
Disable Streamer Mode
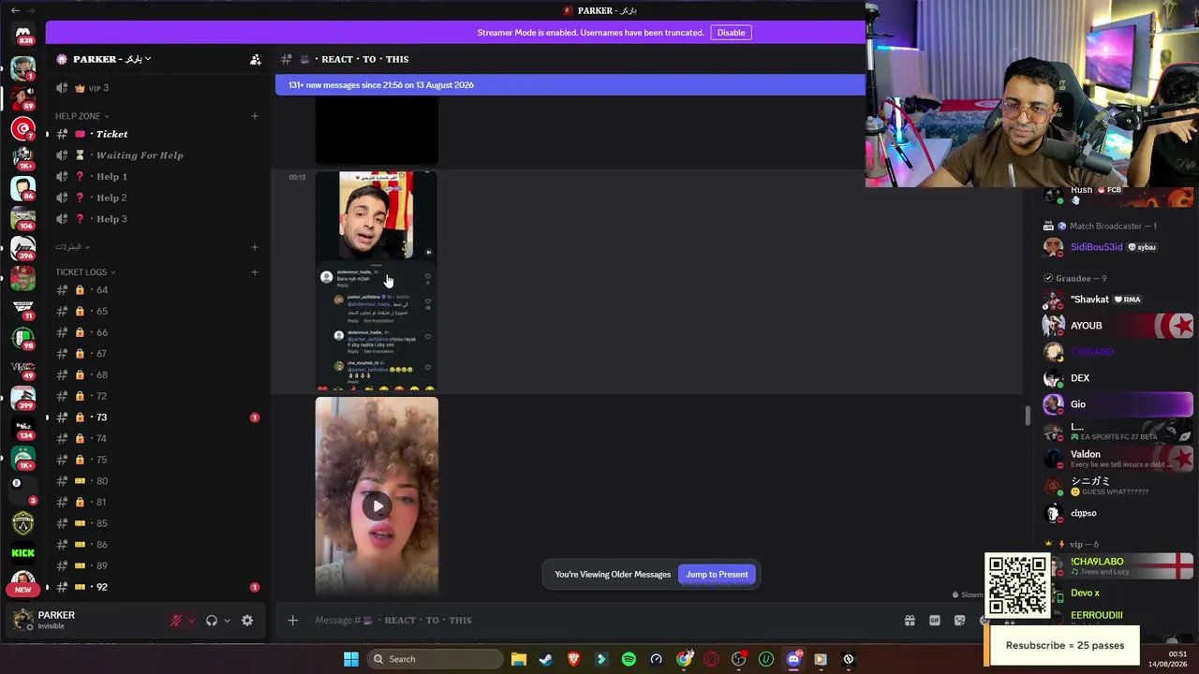731,33
